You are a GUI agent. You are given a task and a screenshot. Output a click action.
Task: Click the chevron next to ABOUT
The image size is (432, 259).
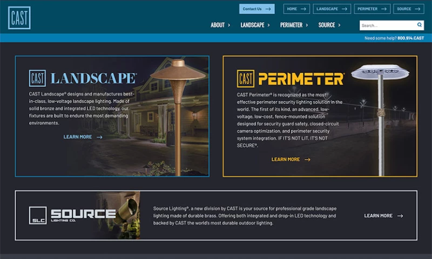click(x=229, y=25)
